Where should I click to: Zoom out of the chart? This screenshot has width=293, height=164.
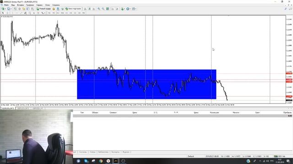click(x=103, y=9)
